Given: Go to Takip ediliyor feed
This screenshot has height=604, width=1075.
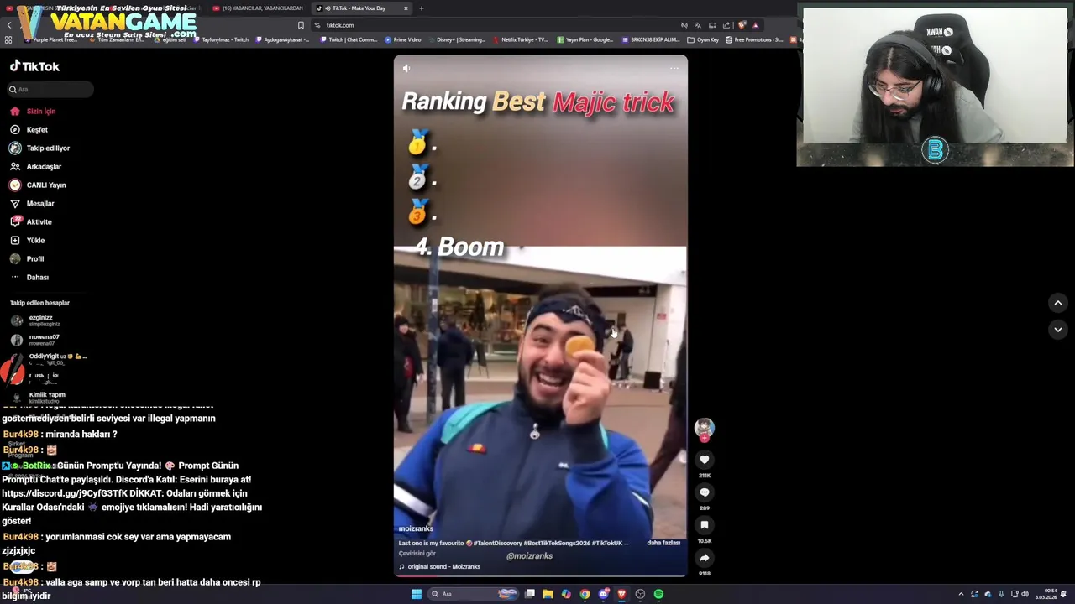Looking at the screenshot, I should click(39, 148).
